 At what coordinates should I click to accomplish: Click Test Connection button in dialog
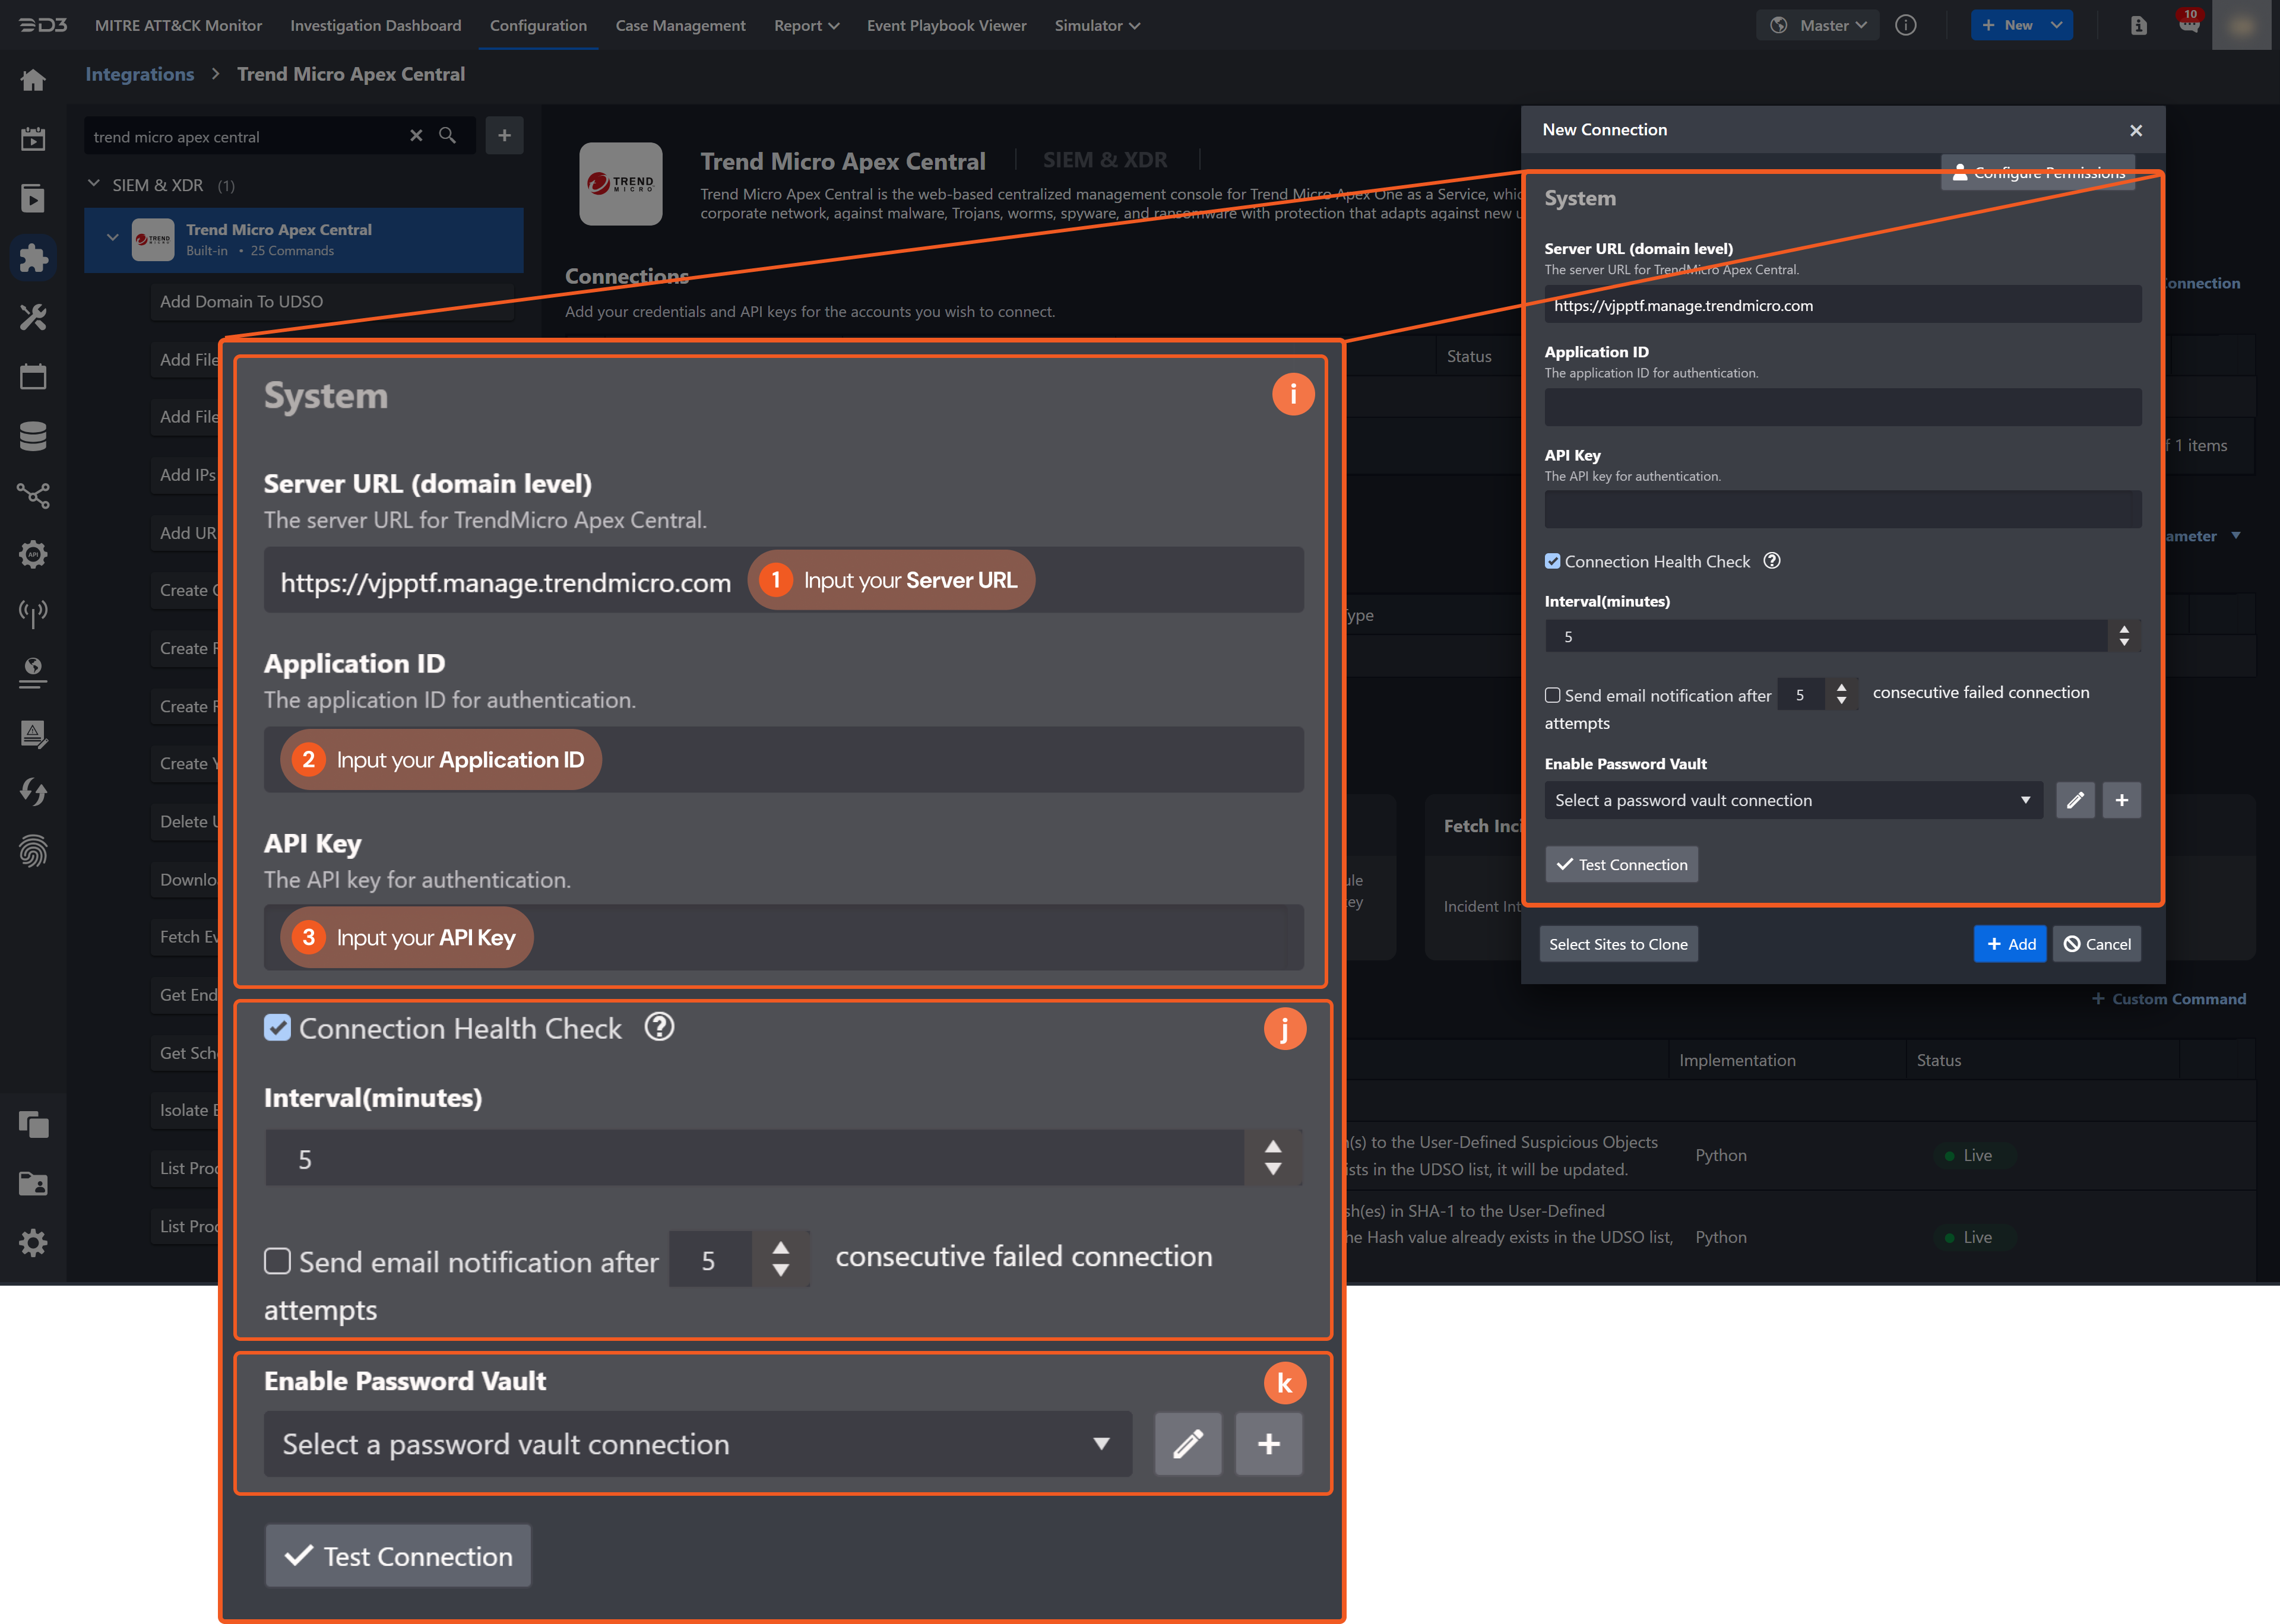1621,865
